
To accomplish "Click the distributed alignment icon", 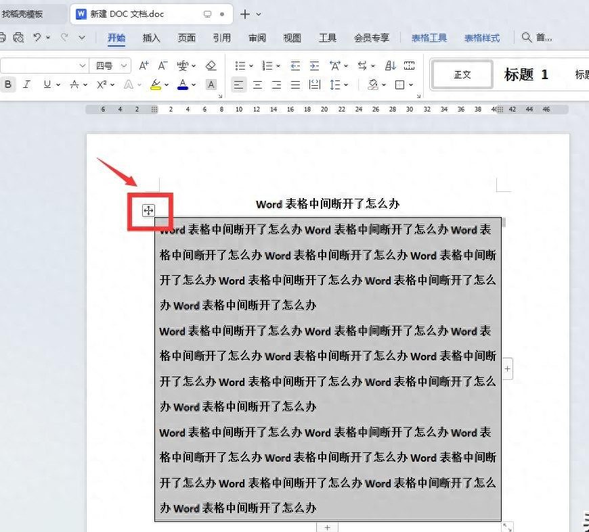I will click(314, 84).
